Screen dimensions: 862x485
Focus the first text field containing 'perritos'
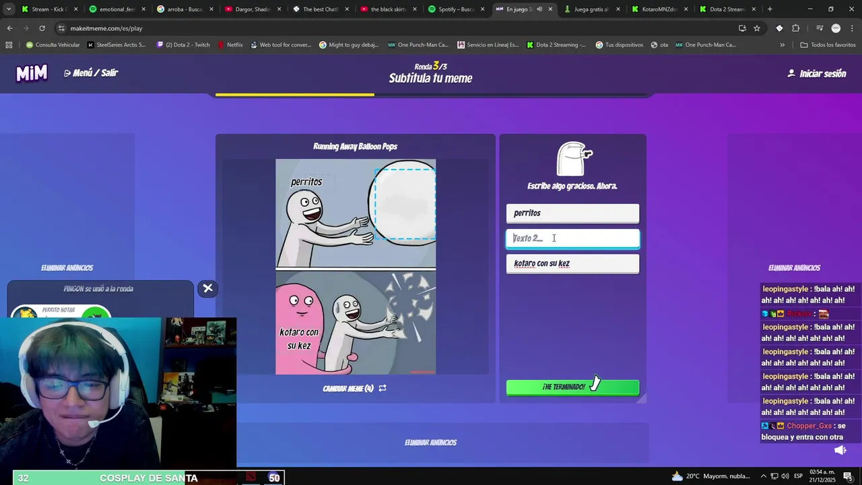pos(572,214)
